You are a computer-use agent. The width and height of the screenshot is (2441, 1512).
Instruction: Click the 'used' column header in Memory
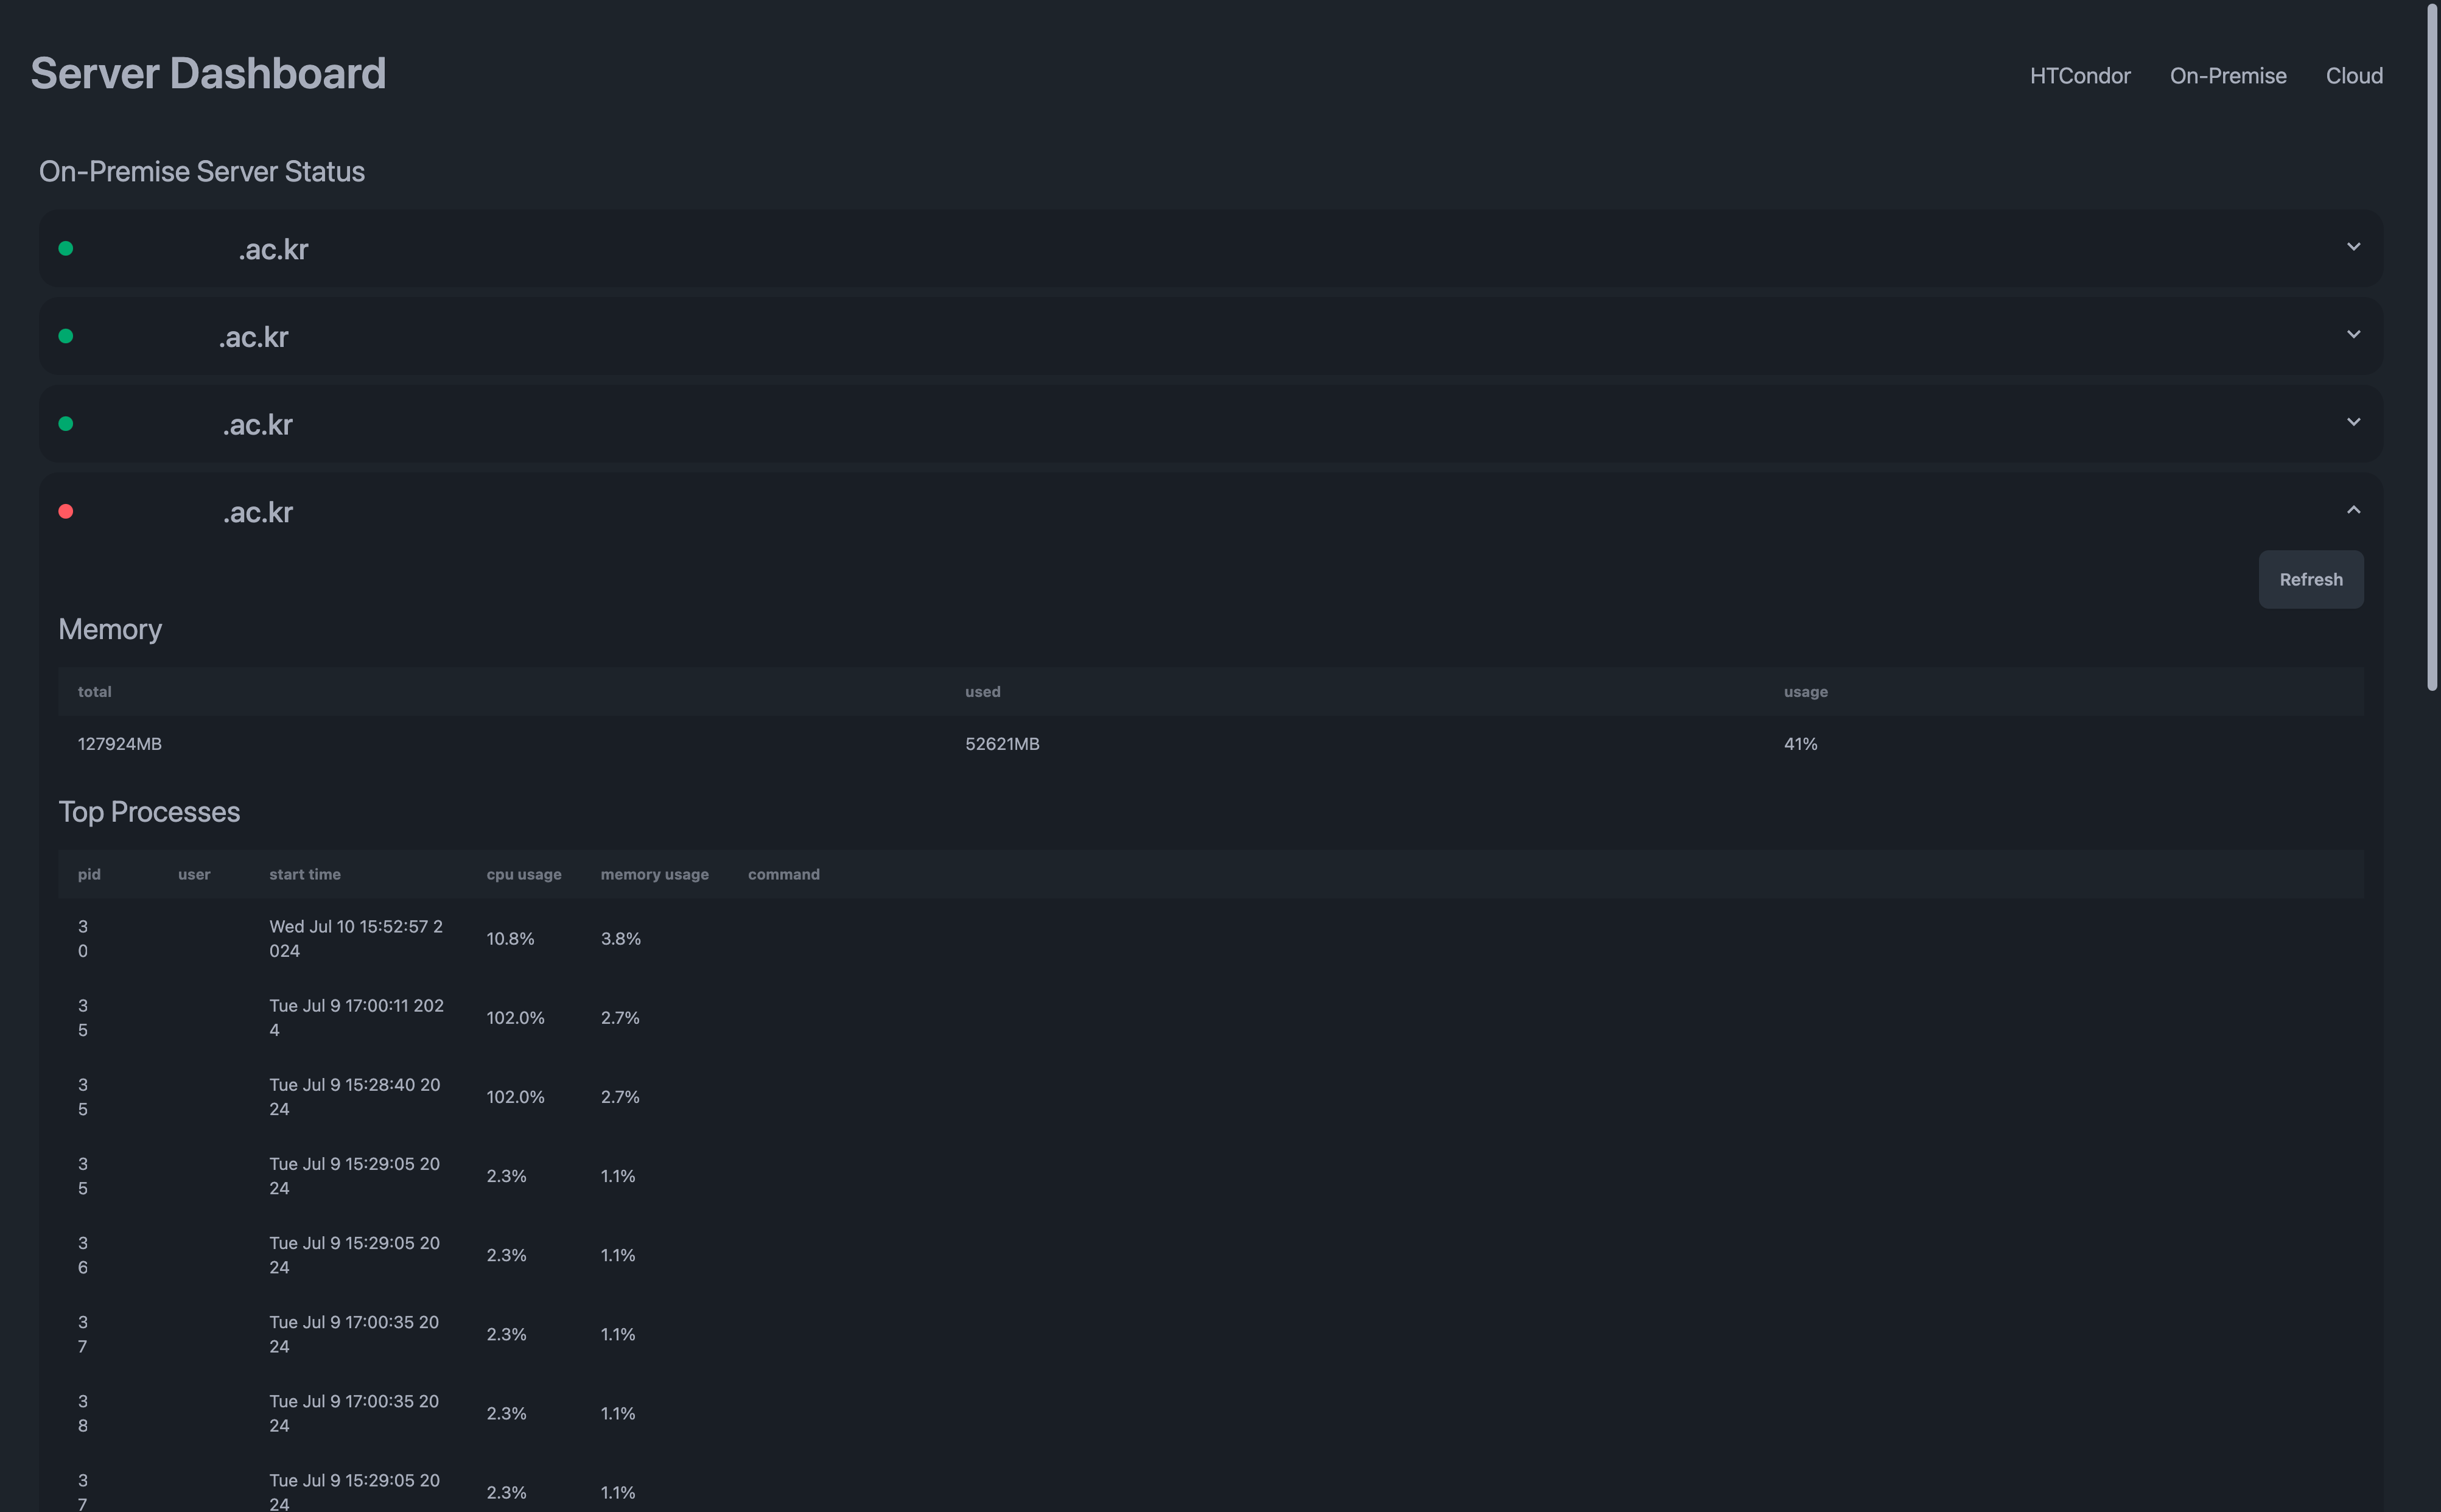click(982, 692)
